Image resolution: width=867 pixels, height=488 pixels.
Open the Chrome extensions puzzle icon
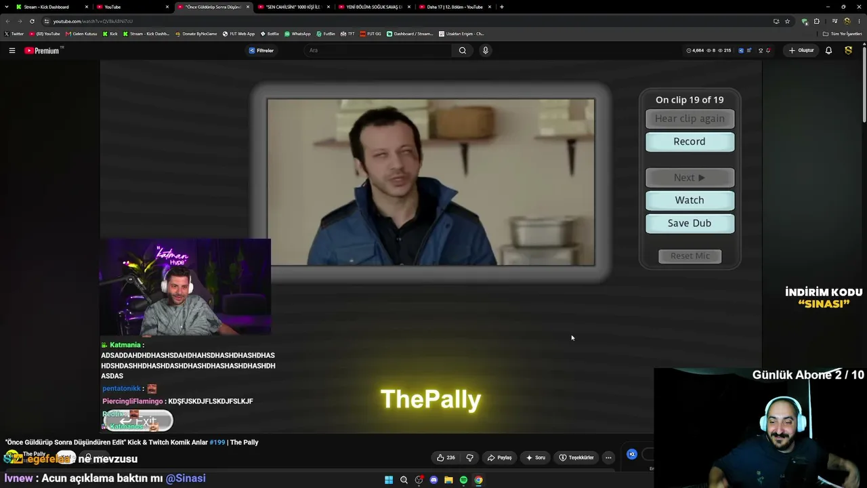816,21
